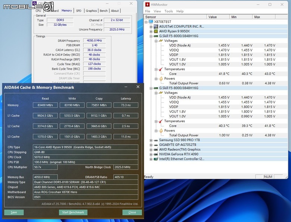Click the NUM indicator in status bar
The image size is (291, 222).
pyautogui.click(x=268, y=177)
